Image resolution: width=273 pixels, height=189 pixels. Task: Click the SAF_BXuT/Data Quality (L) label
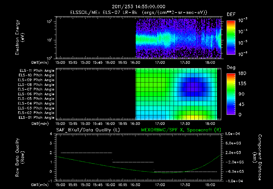point(88,130)
